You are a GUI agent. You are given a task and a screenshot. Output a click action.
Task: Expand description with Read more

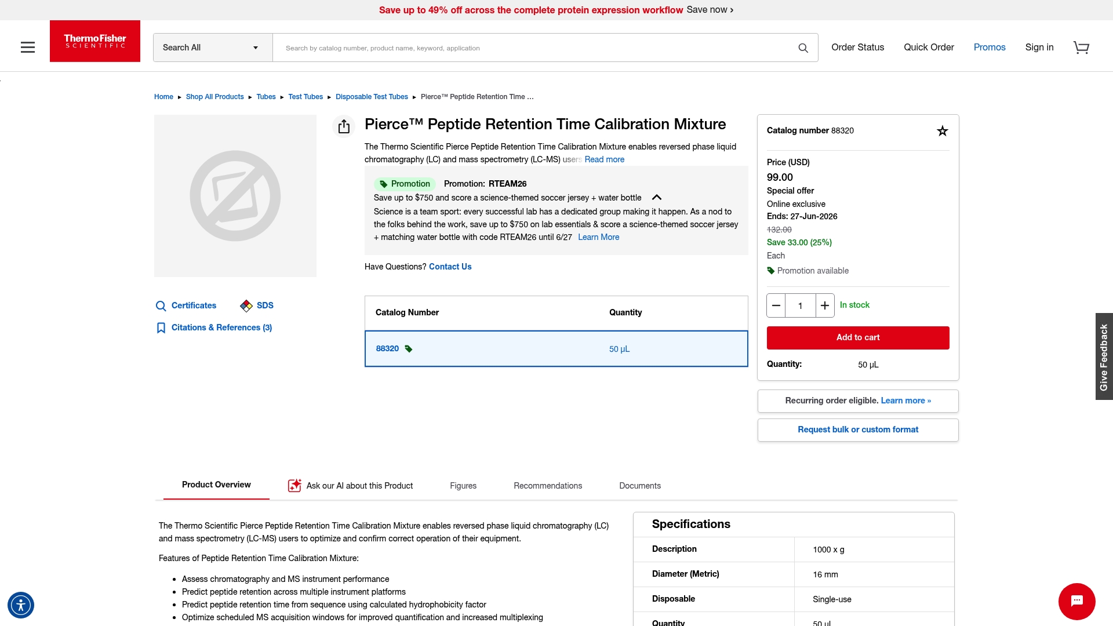coord(605,159)
